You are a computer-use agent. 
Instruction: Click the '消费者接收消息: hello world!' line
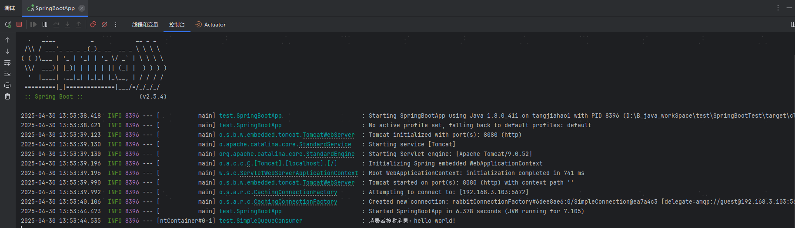point(412,221)
